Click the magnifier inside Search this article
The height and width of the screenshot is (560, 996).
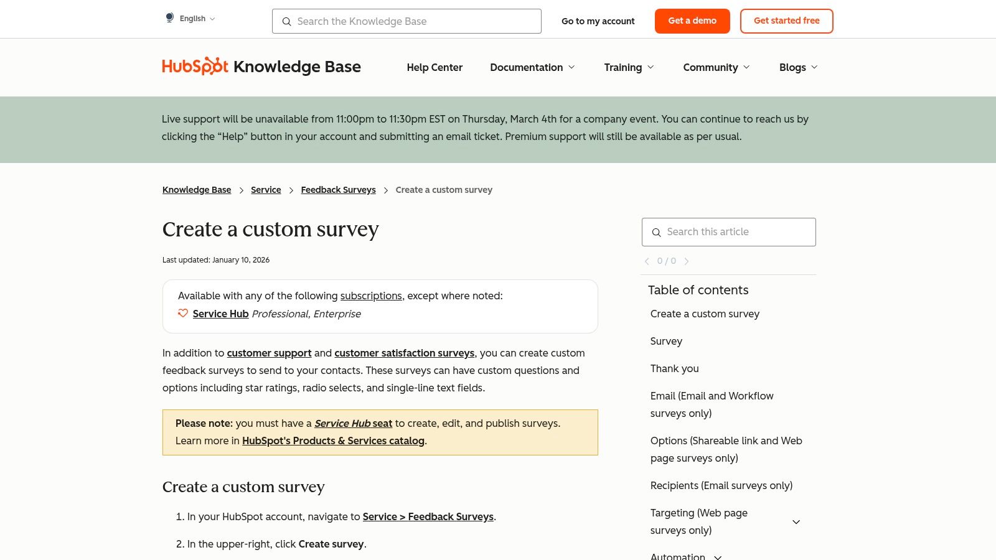(x=657, y=232)
